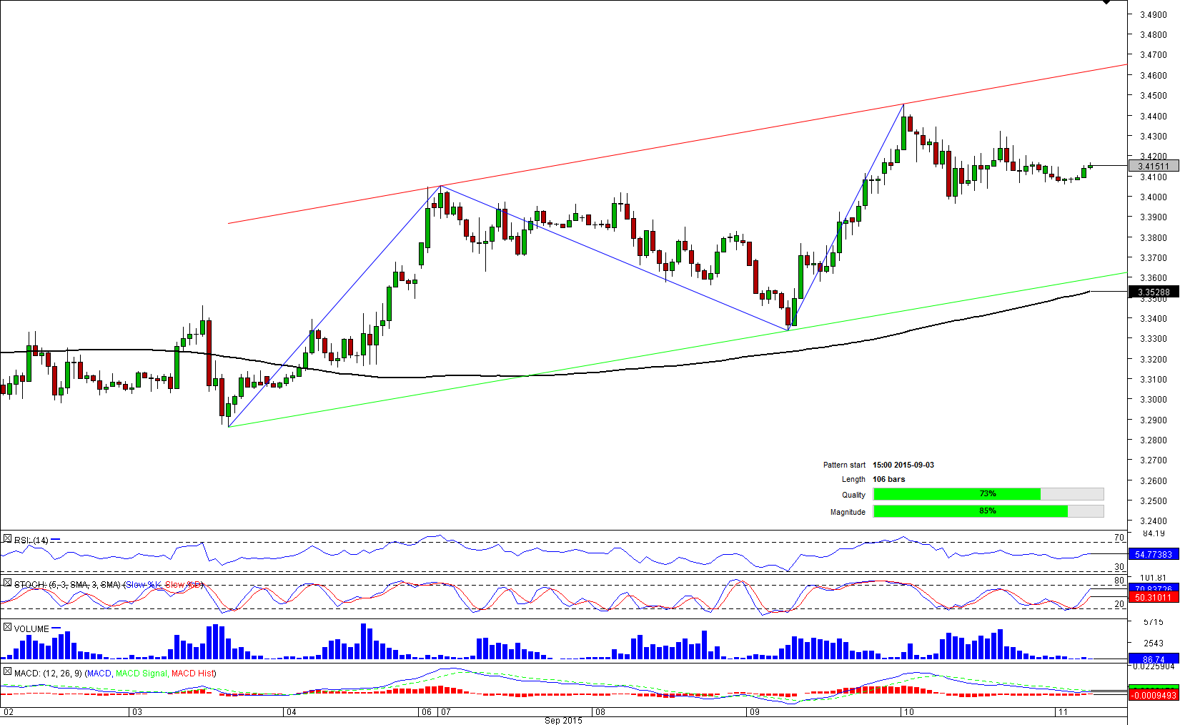Click the date label 04 on time axis
Viewport: 1180px width, 725px height.
tap(291, 712)
